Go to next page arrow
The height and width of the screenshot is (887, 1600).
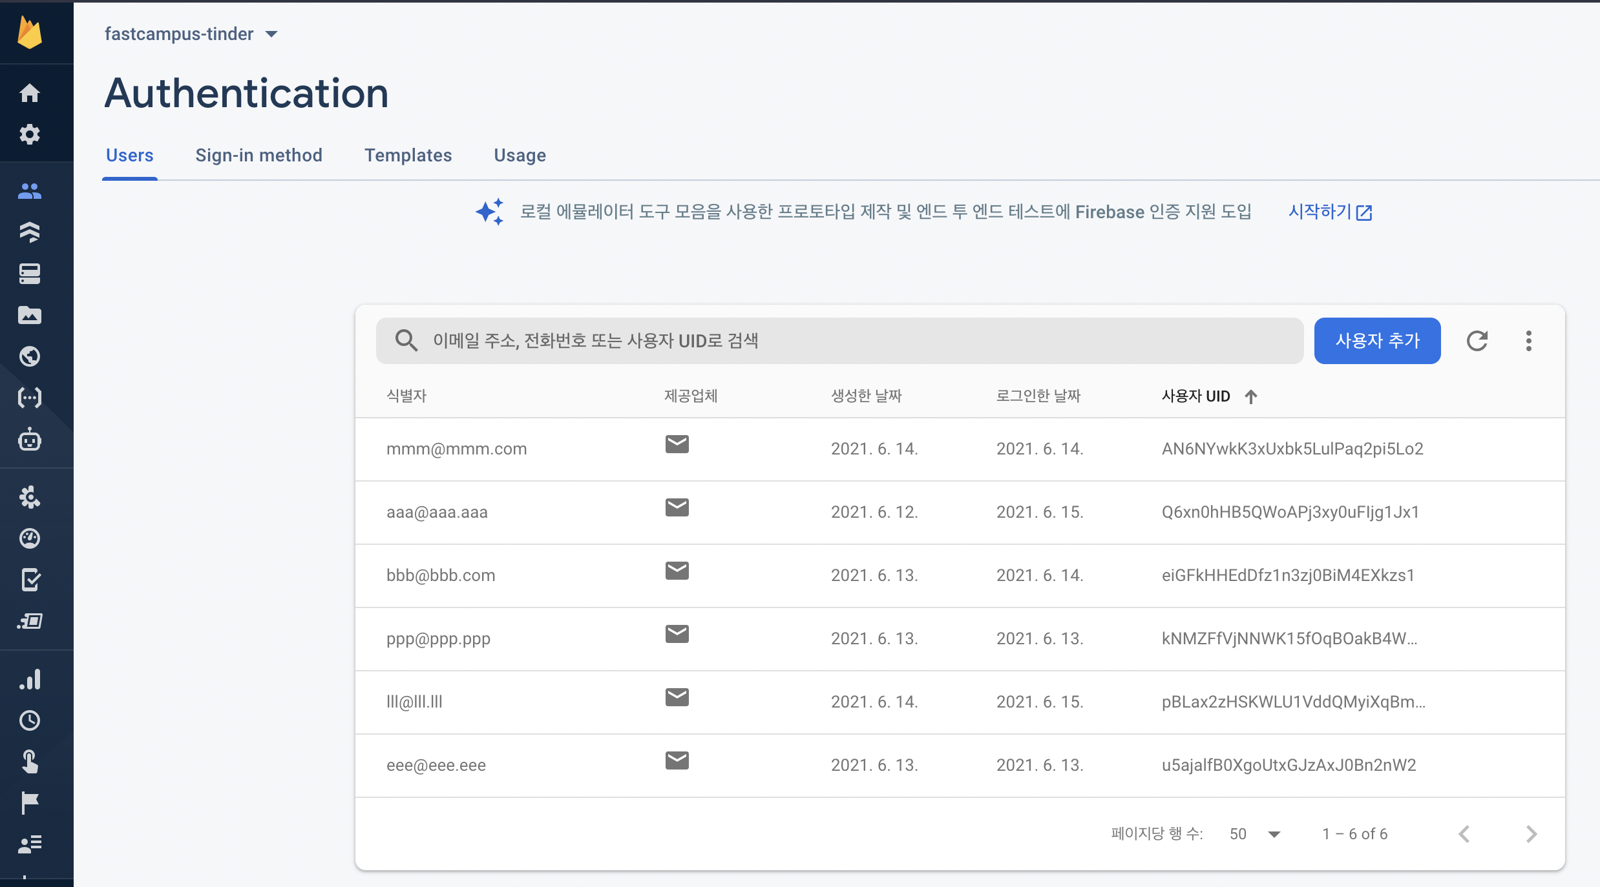1531,834
